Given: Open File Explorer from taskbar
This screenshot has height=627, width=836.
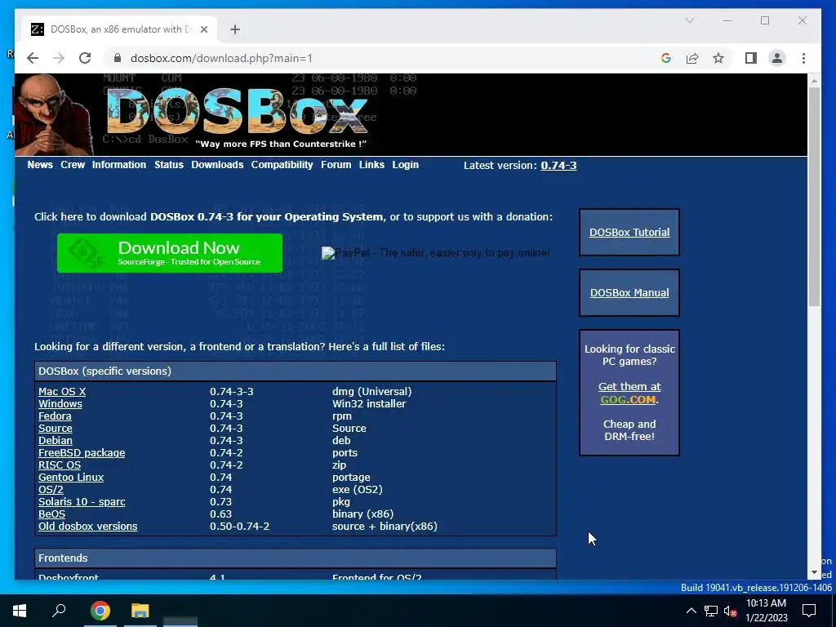Looking at the screenshot, I should (x=140, y=611).
